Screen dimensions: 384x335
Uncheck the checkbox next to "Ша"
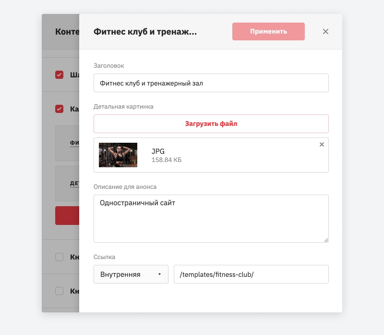pyautogui.click(x=60, y=75)
